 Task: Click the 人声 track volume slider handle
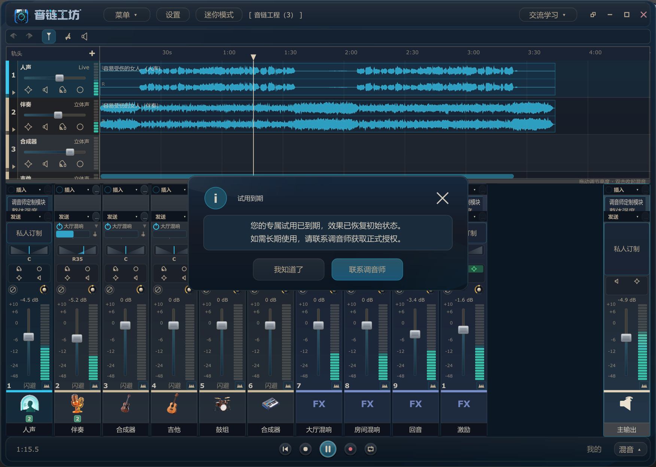point(60,78)
